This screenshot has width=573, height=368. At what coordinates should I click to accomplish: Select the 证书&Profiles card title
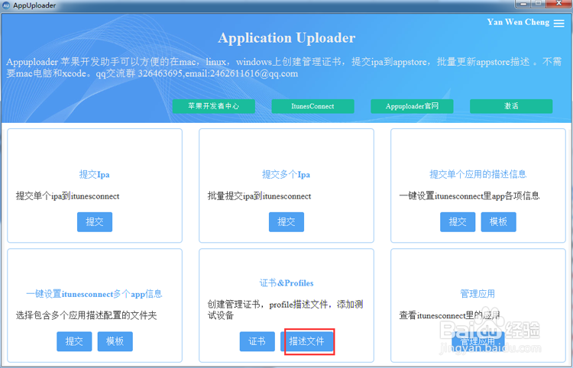click(x=286, y=283)
